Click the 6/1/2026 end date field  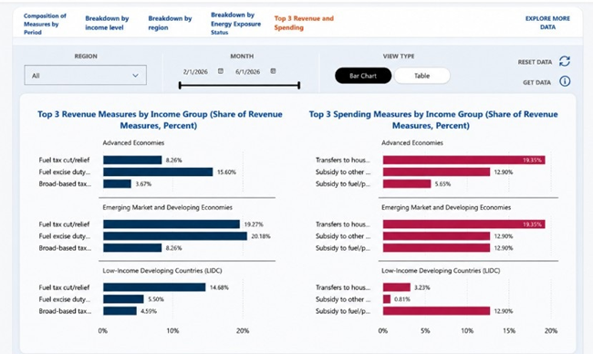(x=248, y=72)
